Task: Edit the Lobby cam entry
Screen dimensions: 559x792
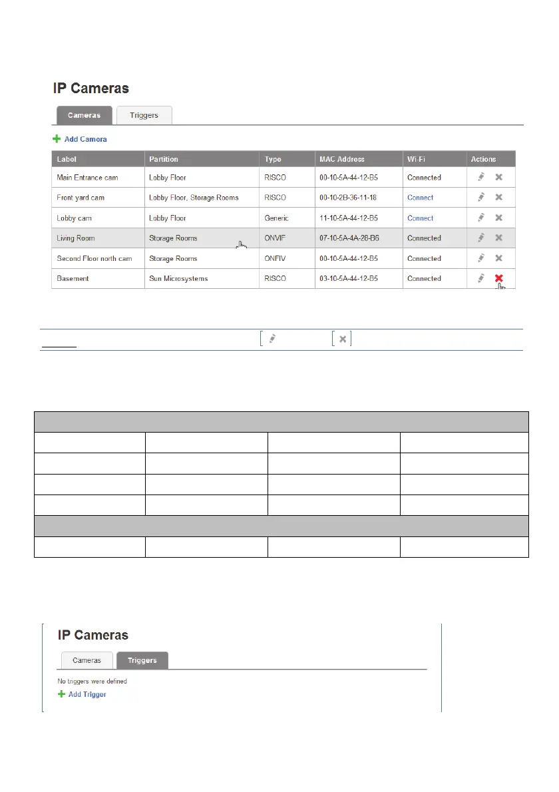Action: tap(481, 218)
